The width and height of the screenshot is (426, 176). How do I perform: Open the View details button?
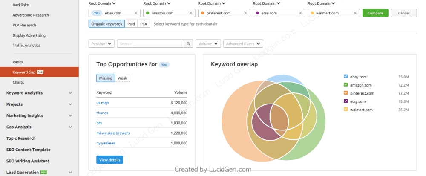coord(109,160)
